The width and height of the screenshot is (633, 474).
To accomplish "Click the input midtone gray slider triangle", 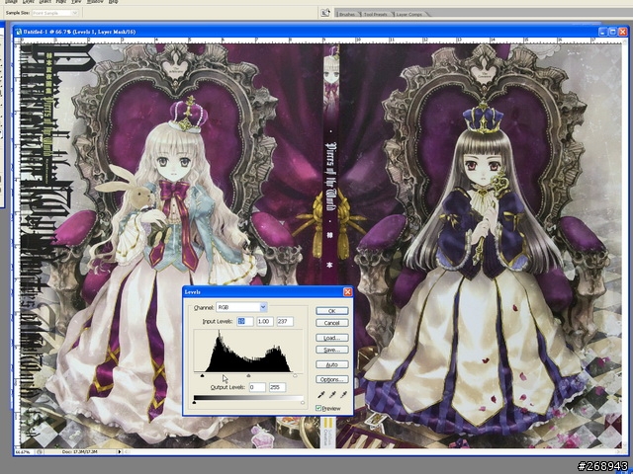I will pos(248,375).
